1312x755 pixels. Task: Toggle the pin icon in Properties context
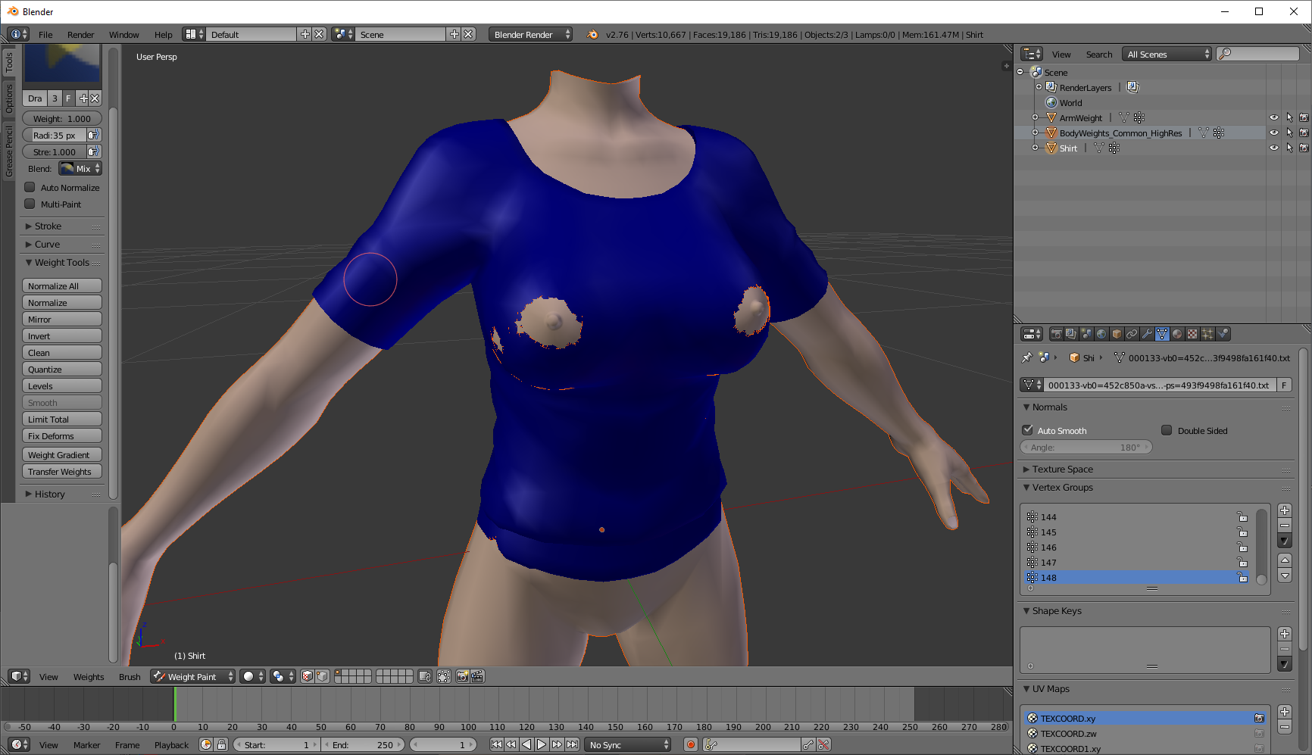1027,357
